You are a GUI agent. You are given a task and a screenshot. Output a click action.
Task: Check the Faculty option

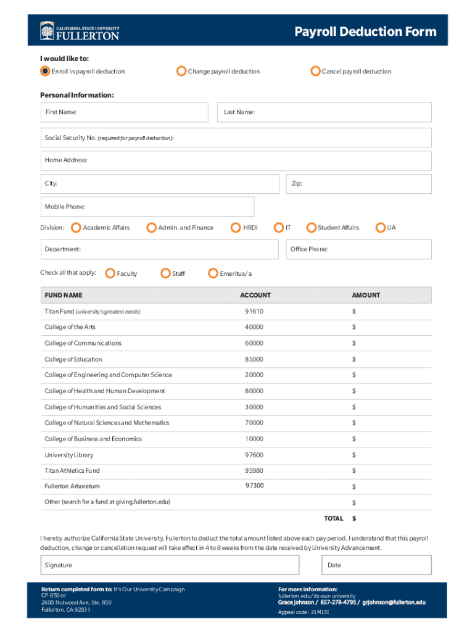click(110, 273)
